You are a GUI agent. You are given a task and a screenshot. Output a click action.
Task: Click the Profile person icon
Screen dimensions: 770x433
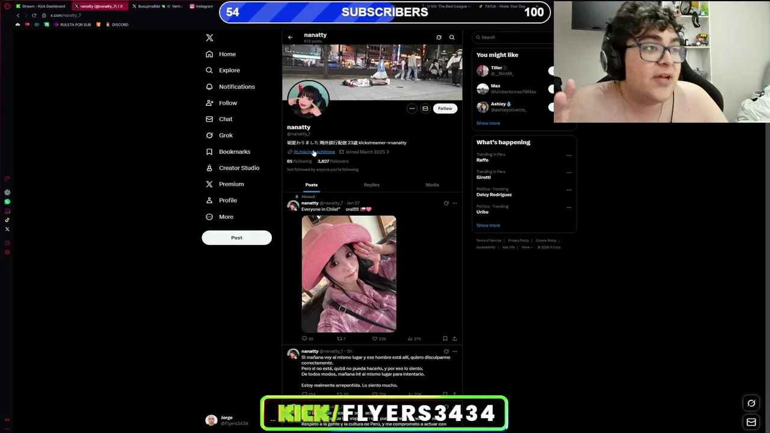(209, 200)
